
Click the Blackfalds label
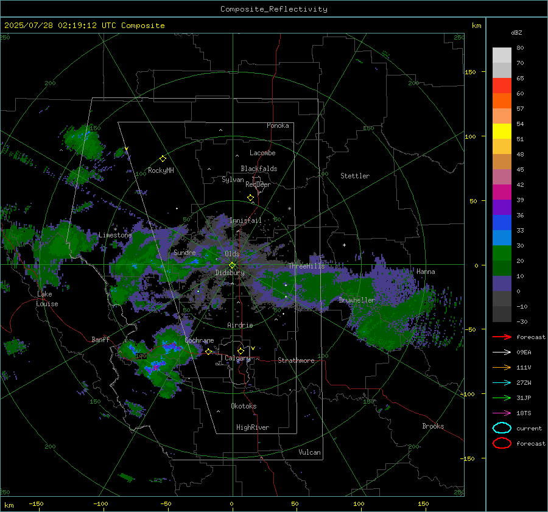tap(259, 169)
